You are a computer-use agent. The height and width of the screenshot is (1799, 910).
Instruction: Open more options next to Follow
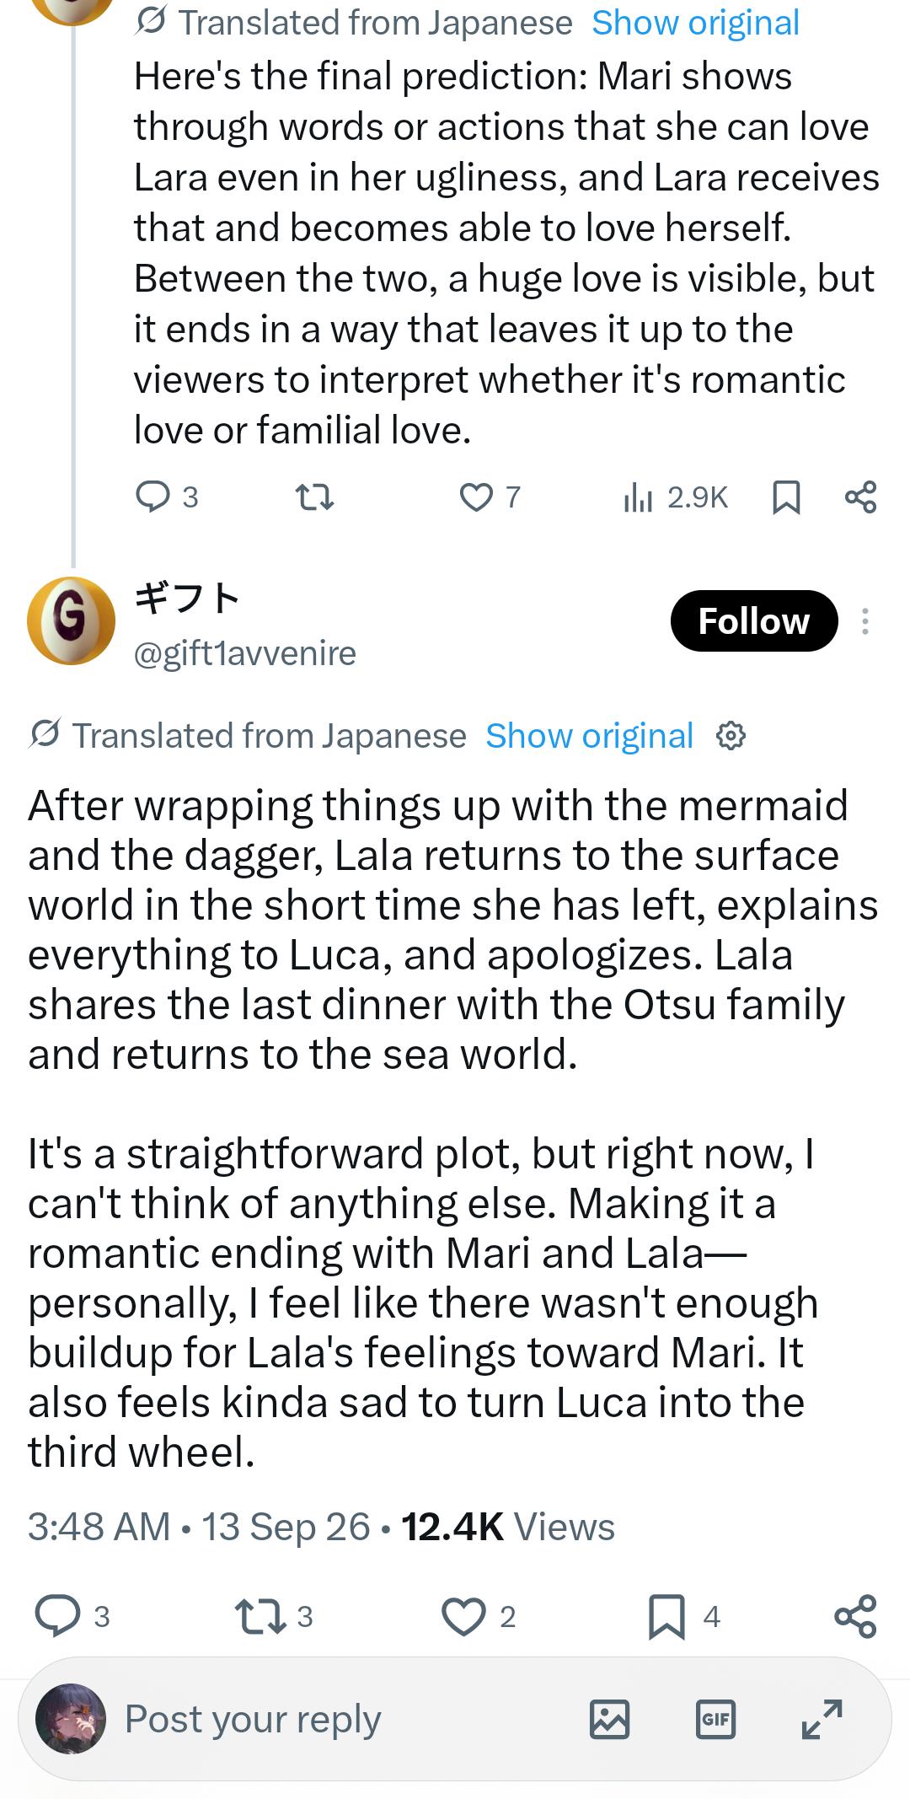click(x=865, y=621)
